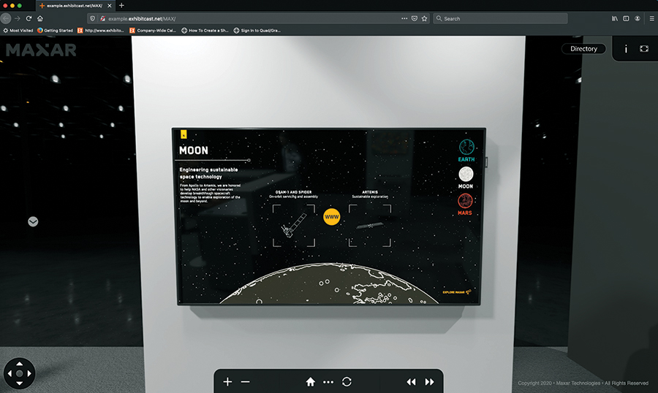The width and height of the screenshot is (658, 393).
Task: Click the yellow badge icon on the display
Action: click(184, 134)
